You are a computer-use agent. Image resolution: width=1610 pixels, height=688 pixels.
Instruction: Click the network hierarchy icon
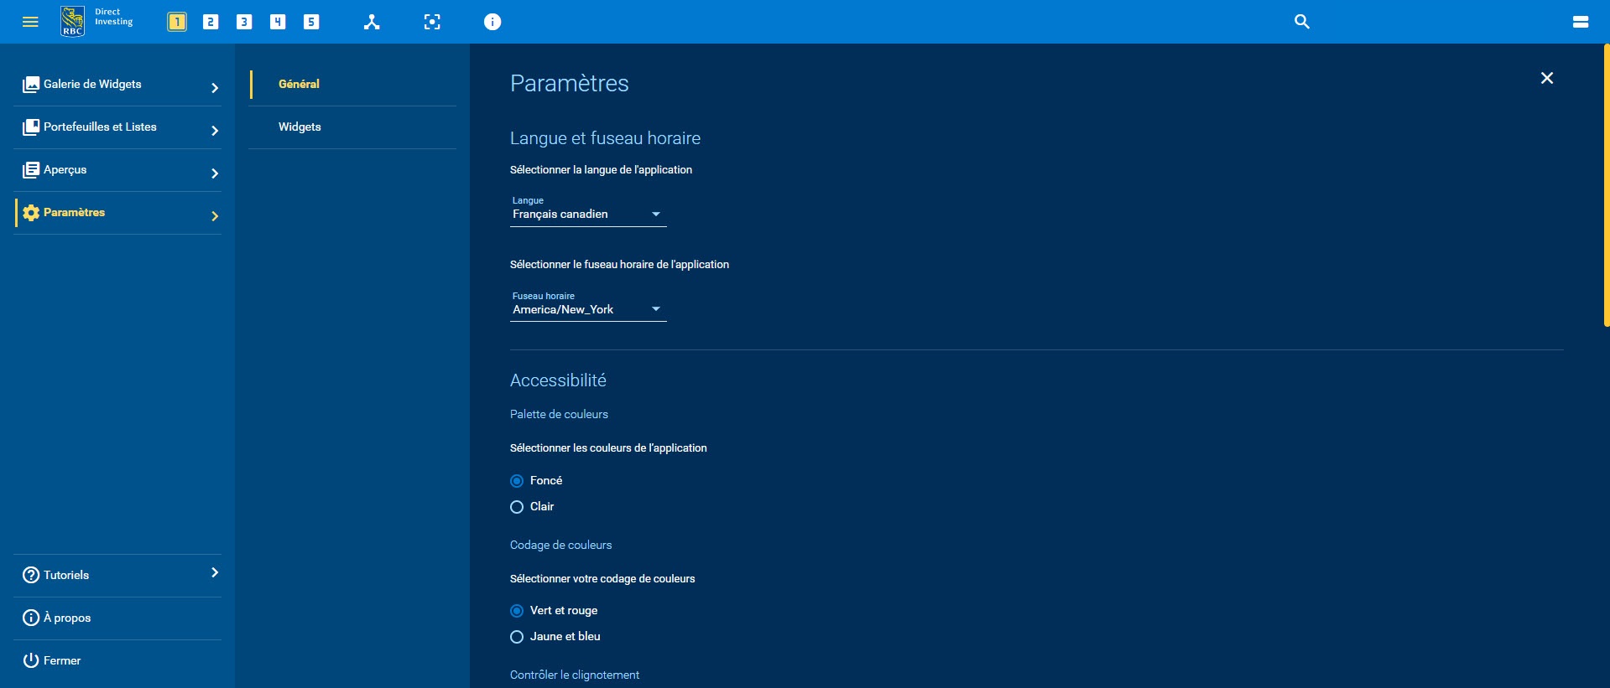[372, 22]
